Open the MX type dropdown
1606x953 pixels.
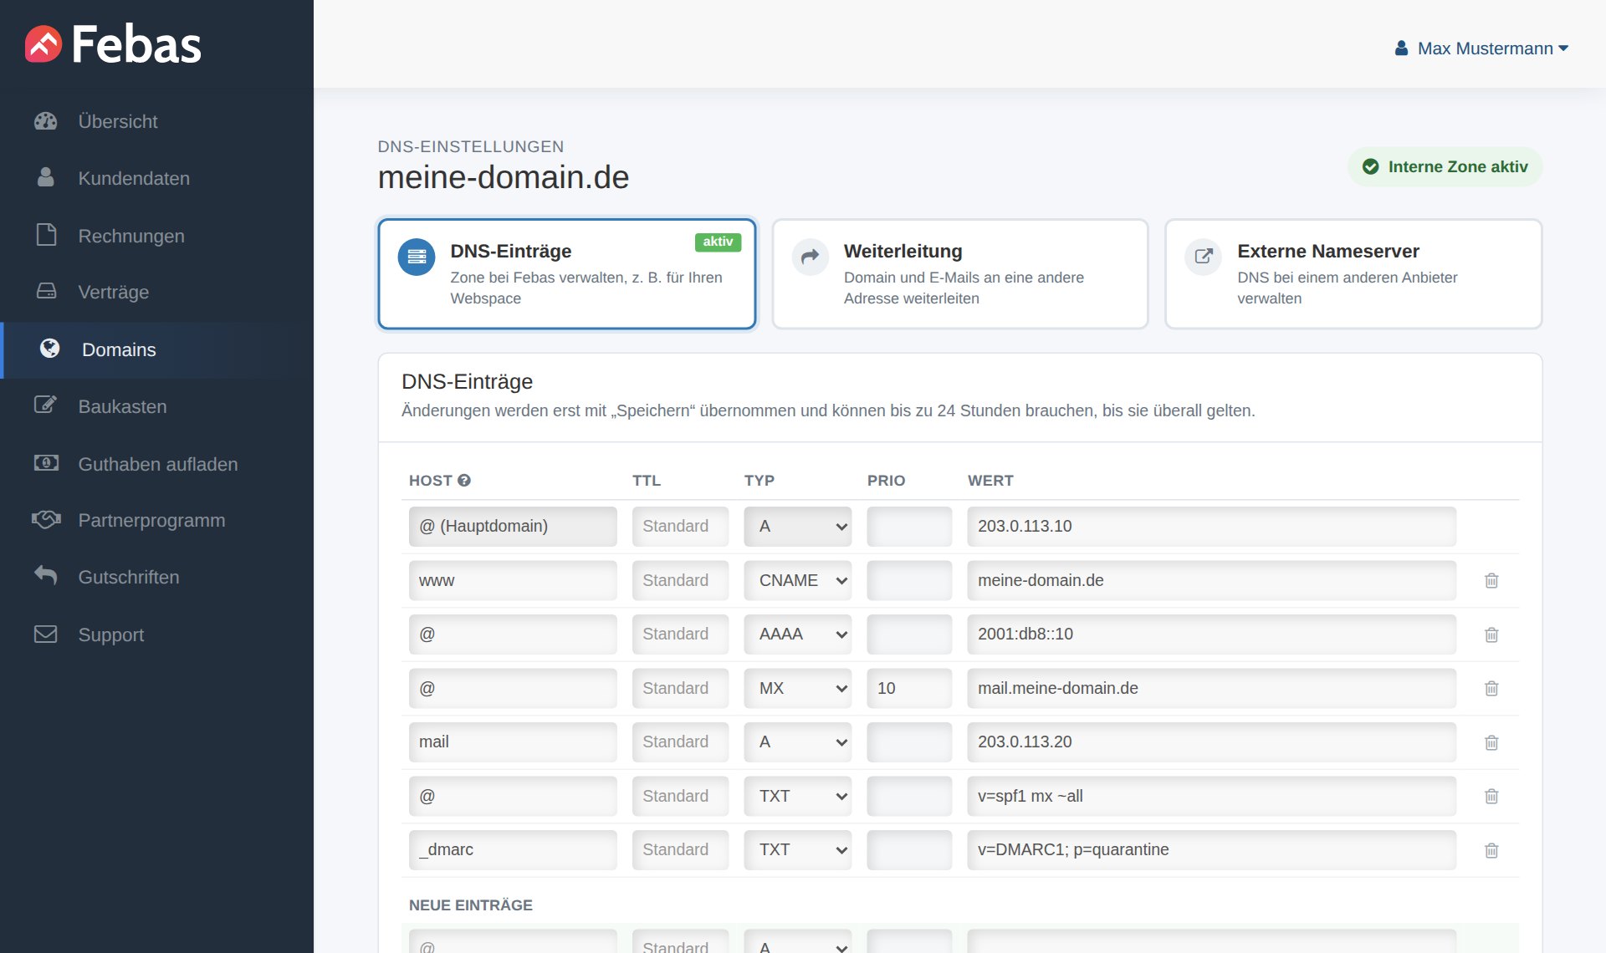(x=798, y=688)
